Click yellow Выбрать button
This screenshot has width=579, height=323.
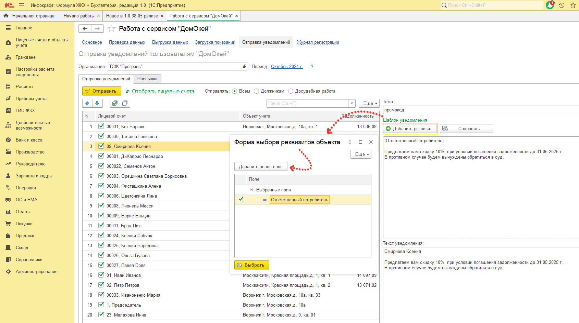[251, 265]
